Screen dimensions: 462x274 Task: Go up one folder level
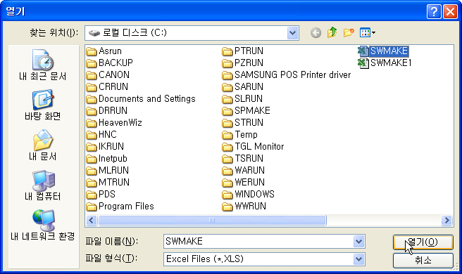click(332, 32)
